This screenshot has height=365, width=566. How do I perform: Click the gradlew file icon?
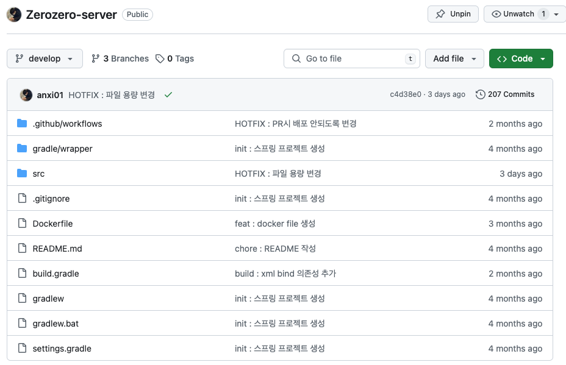[x=23, y=298]
